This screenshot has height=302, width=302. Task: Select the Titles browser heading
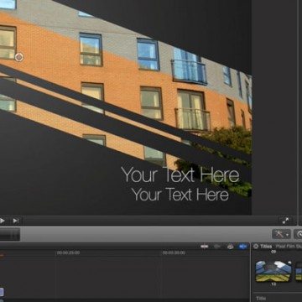266,247
